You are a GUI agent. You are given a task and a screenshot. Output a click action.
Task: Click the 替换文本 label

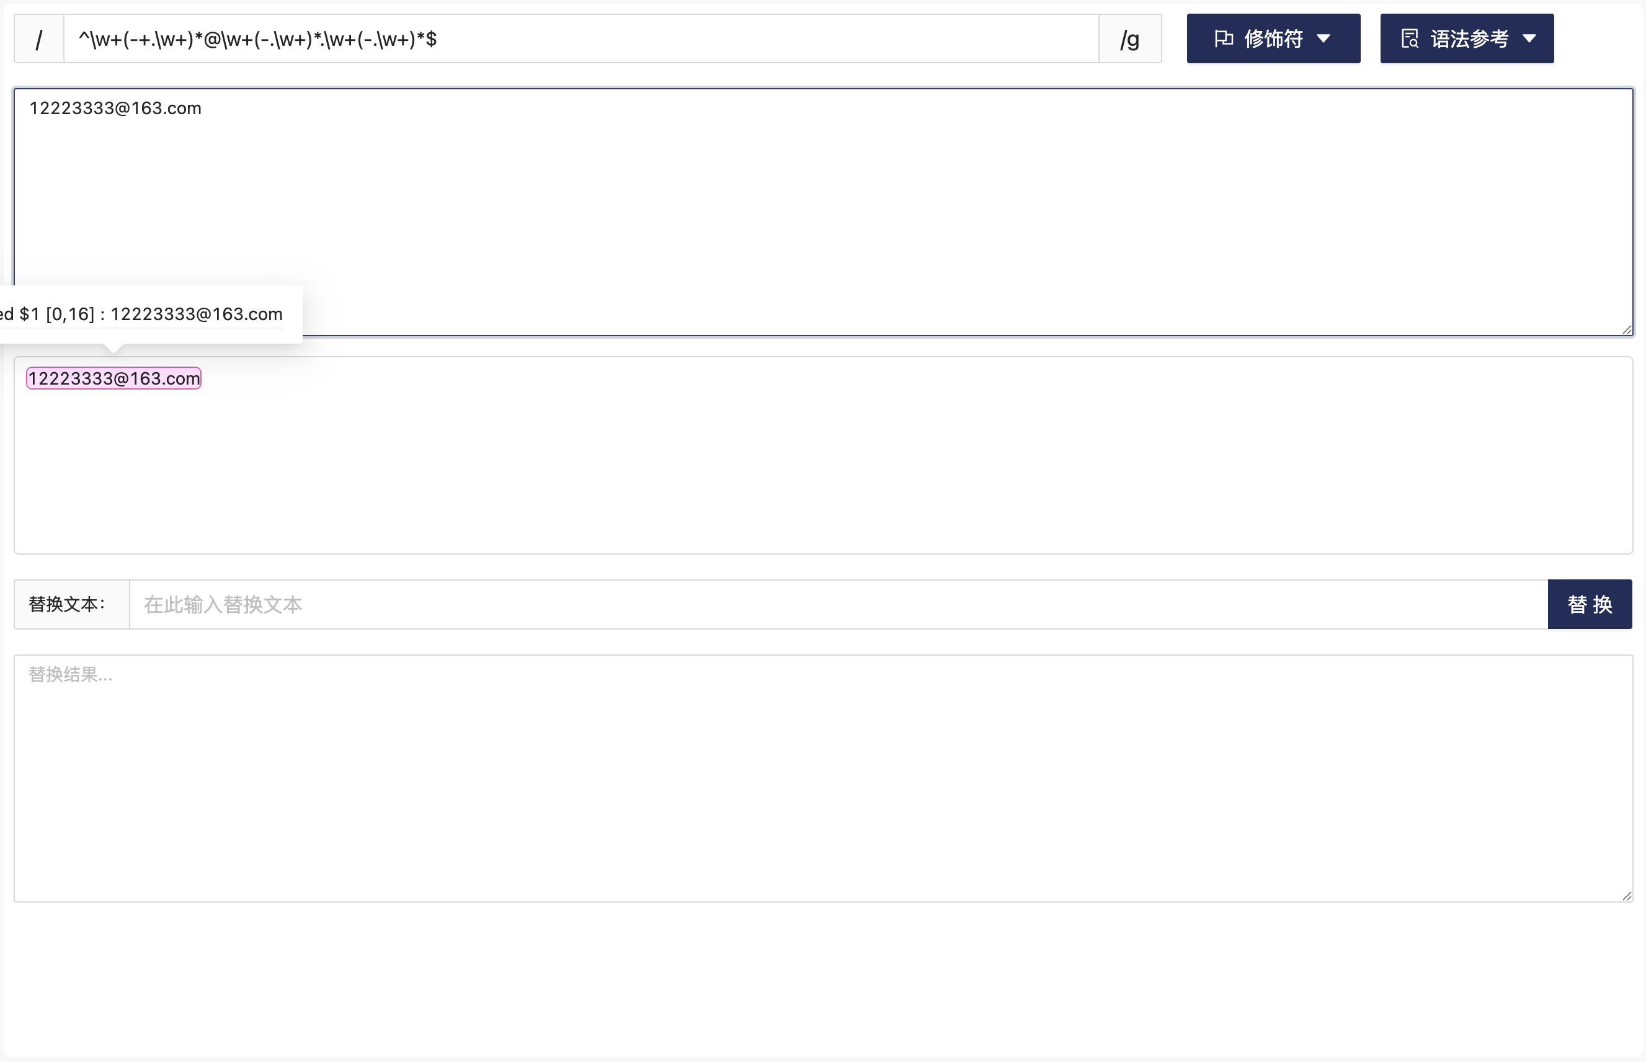(x=72, y=604)
